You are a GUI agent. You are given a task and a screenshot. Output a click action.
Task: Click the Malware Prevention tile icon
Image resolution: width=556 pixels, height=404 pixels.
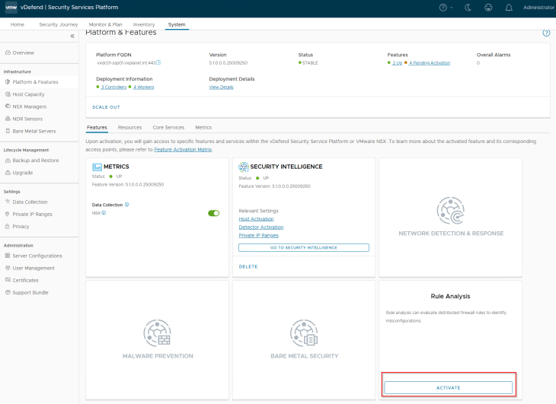(158, 332)
